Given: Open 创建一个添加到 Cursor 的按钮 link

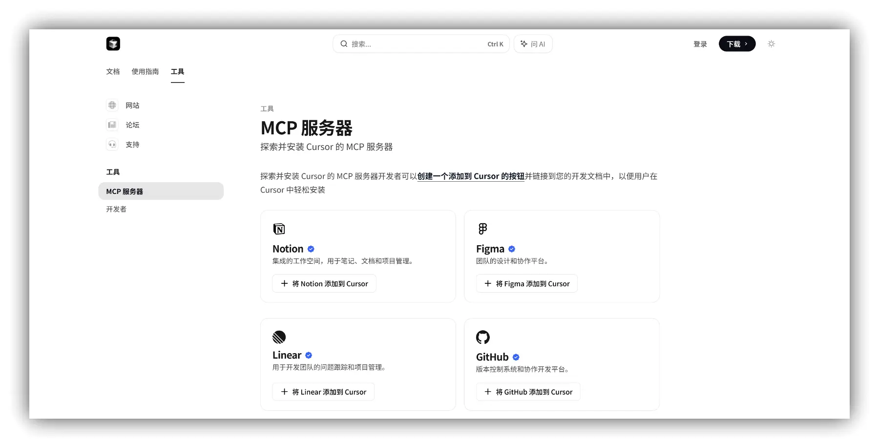Looking at the screenshot, I should click(x=471, y=176).
